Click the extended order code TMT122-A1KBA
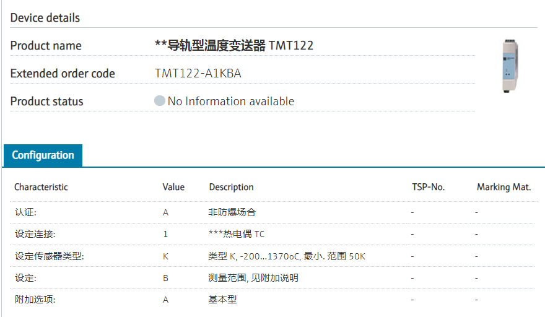 198,74
